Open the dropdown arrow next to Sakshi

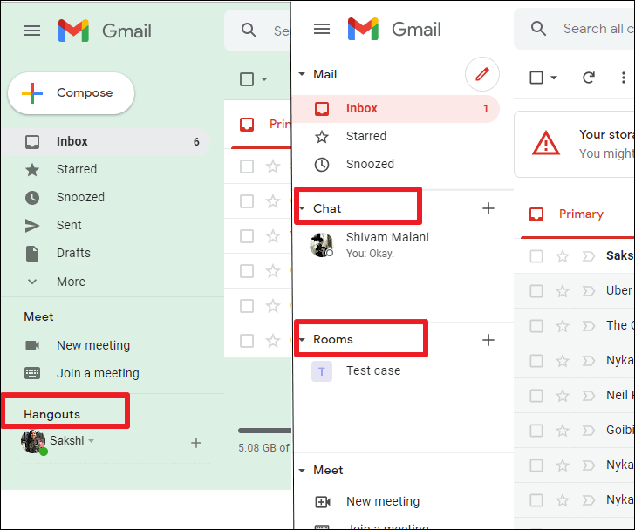tap(91, 441)
